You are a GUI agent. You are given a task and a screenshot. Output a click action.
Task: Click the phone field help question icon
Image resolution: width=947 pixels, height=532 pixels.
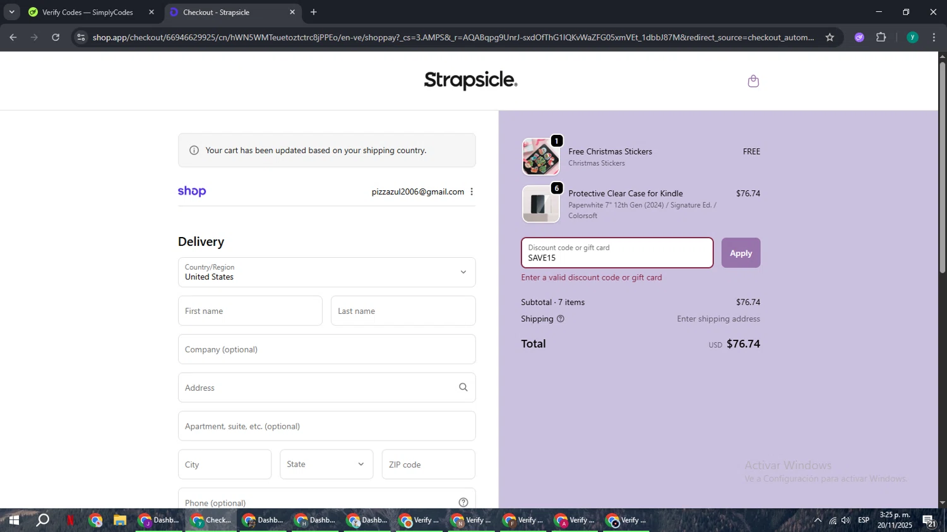pyautogui.click(x=463, y=502)
